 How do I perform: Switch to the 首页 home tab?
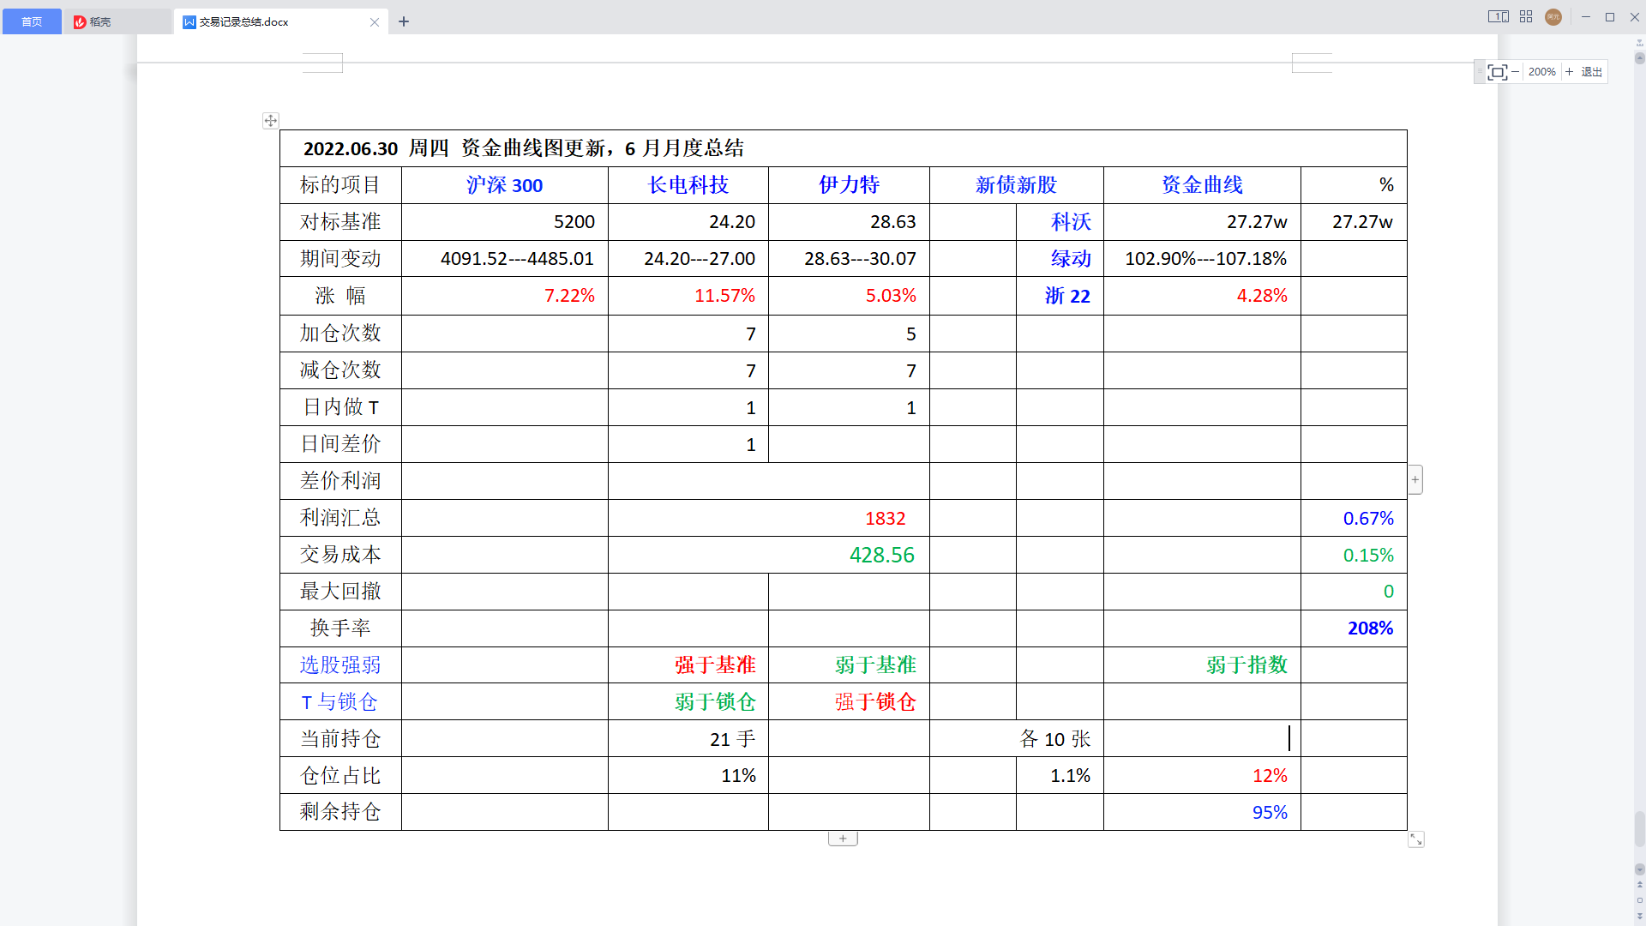[32, 21]
